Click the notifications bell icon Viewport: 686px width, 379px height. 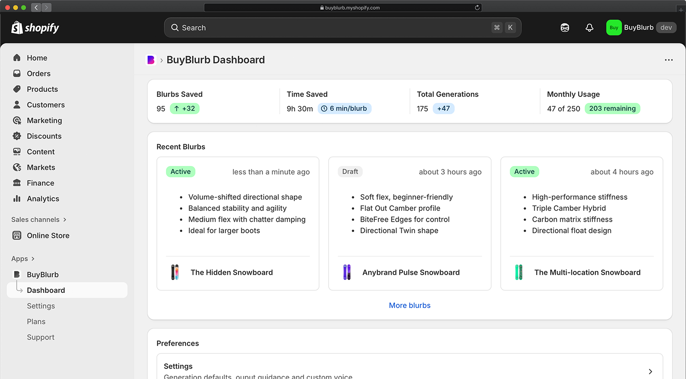[590, 28]
